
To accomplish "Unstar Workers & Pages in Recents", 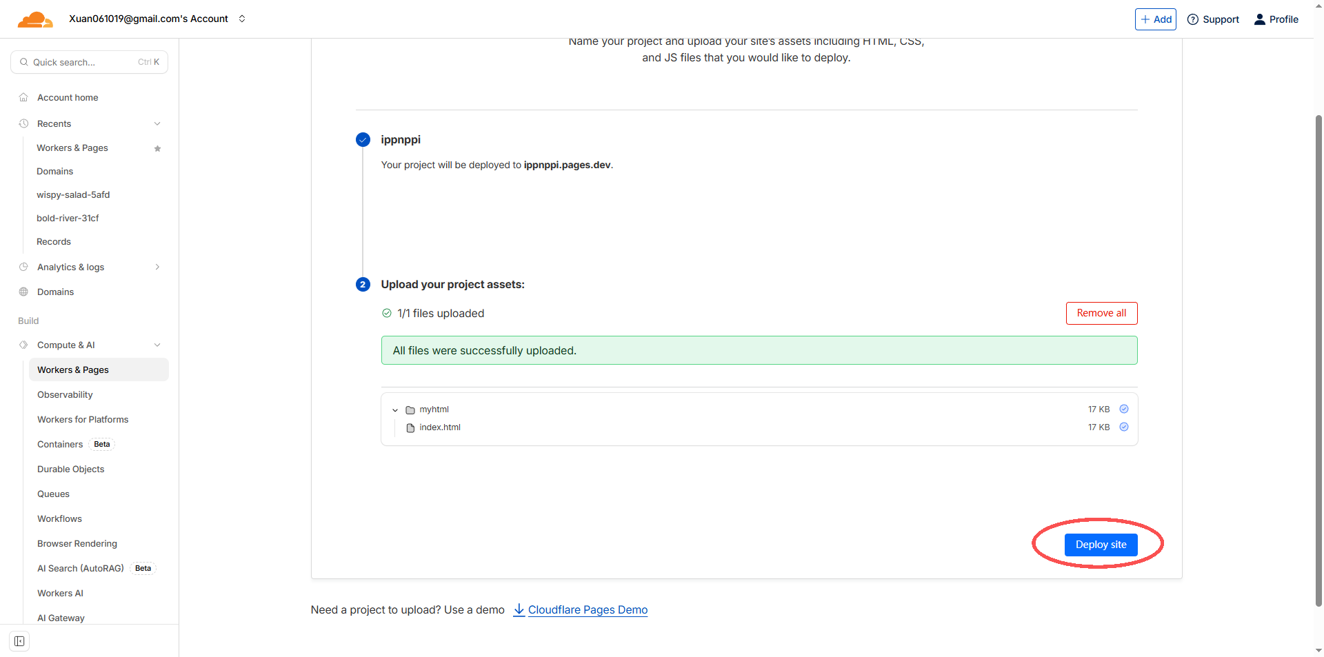I will tap(157, 148).
